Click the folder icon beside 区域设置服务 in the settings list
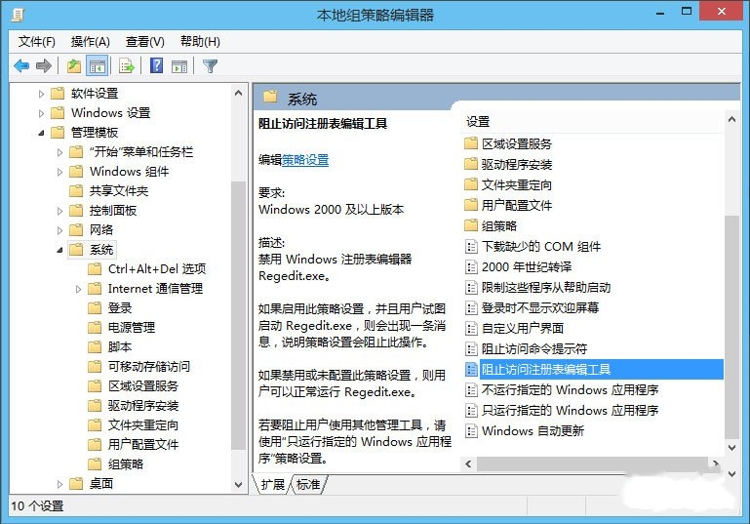 click(471, 143)
